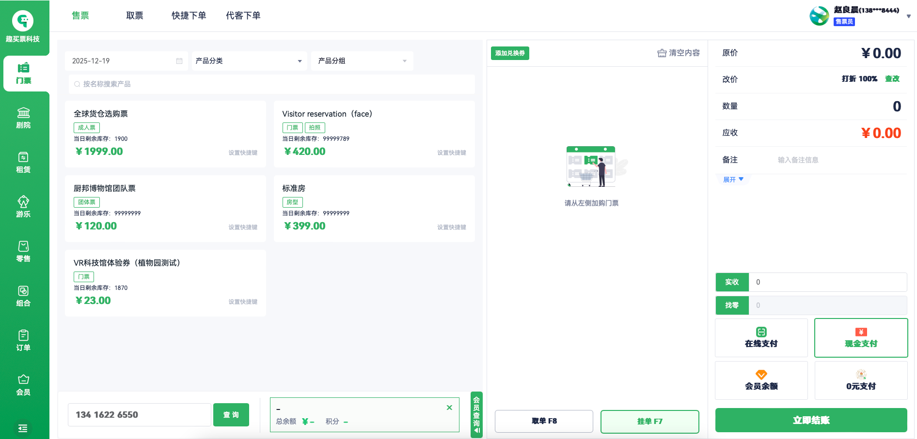Switch to the 快捷下单 tab
Screen dimensions: 917x439
click(x=189, y=15)
